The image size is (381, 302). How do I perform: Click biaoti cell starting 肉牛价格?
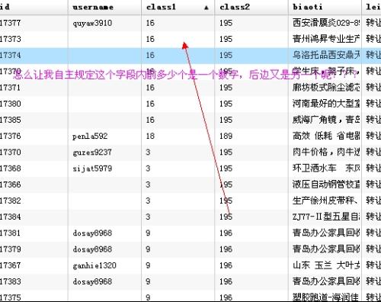point(326,153)
